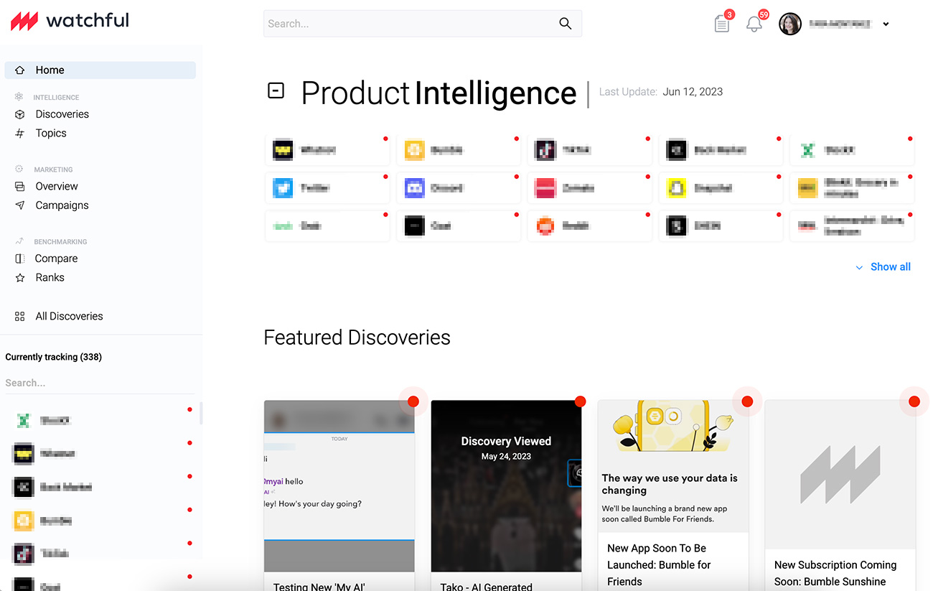
Task: Open Marketing Overview page
Action: point(57,187)
